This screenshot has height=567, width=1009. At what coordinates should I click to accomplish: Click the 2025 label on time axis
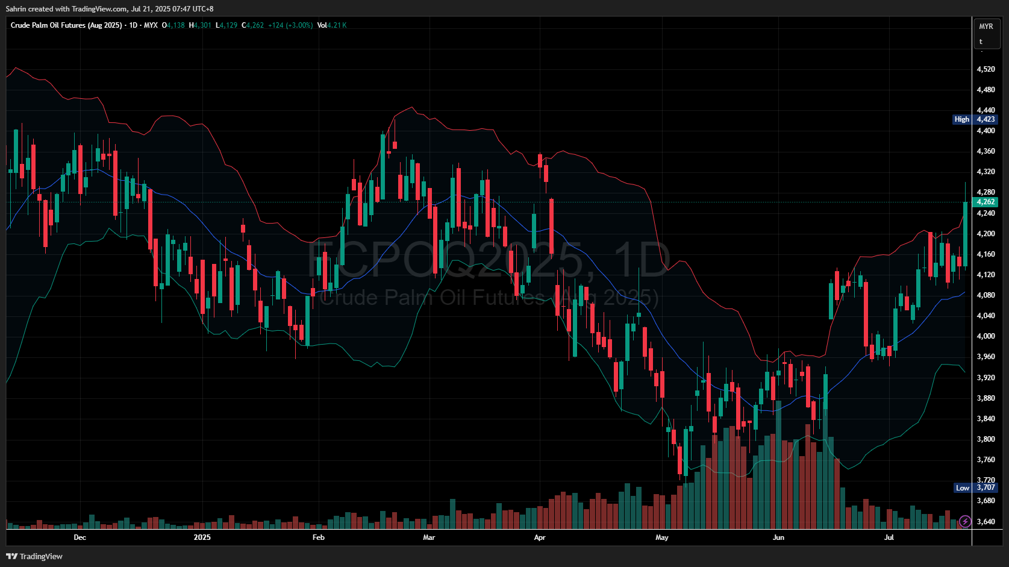pos(202,537)
